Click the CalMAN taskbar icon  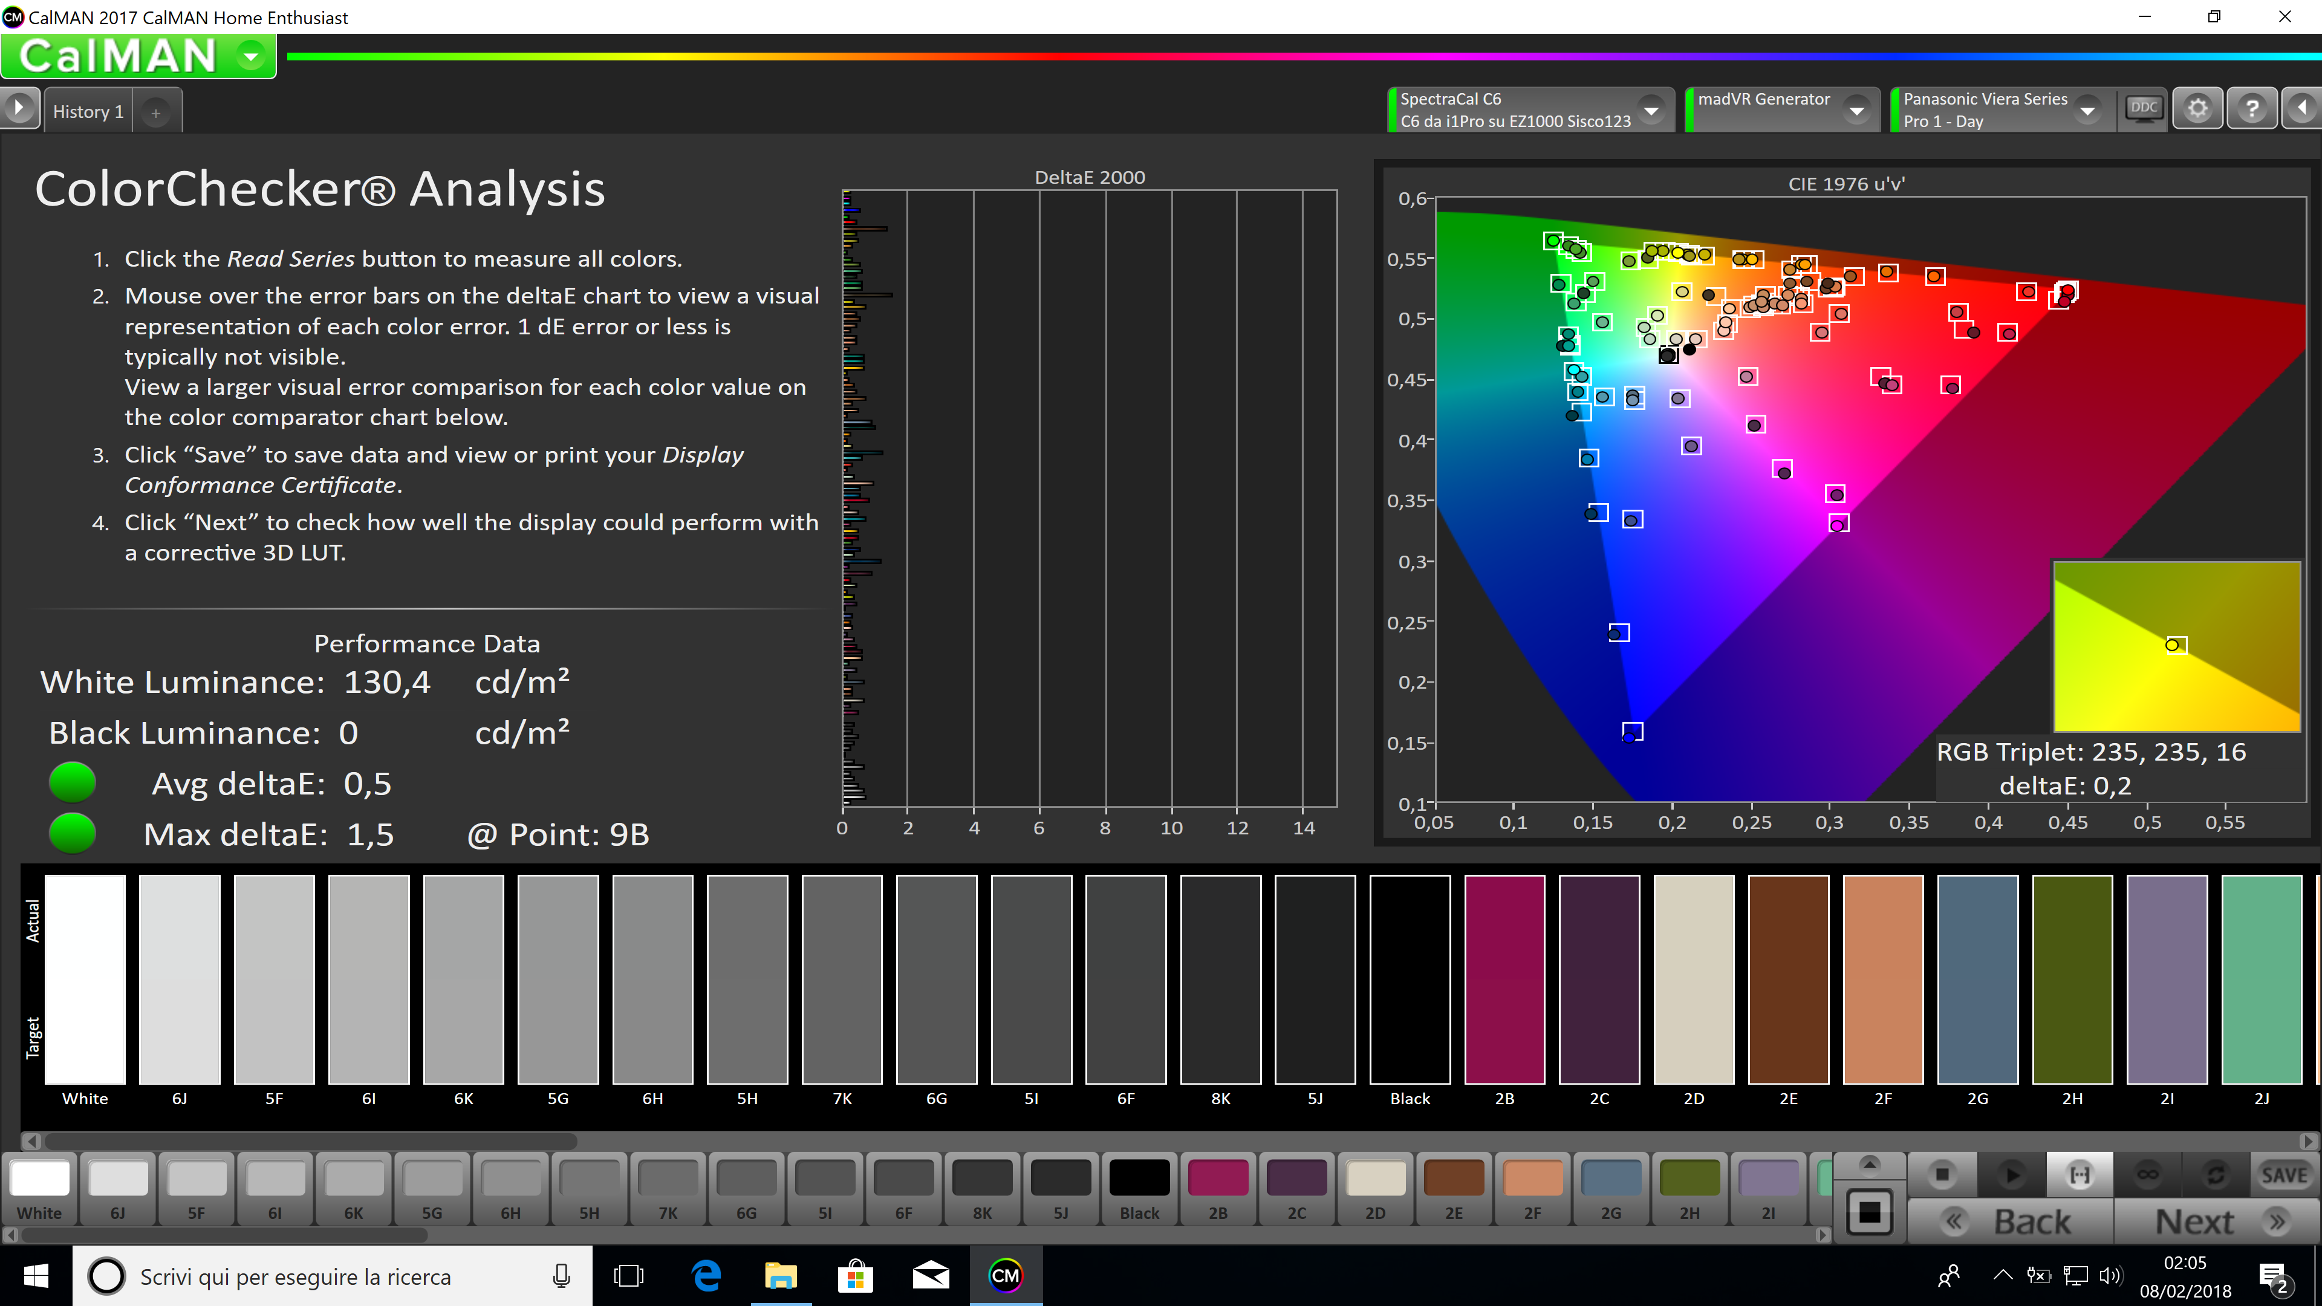1005,1275
